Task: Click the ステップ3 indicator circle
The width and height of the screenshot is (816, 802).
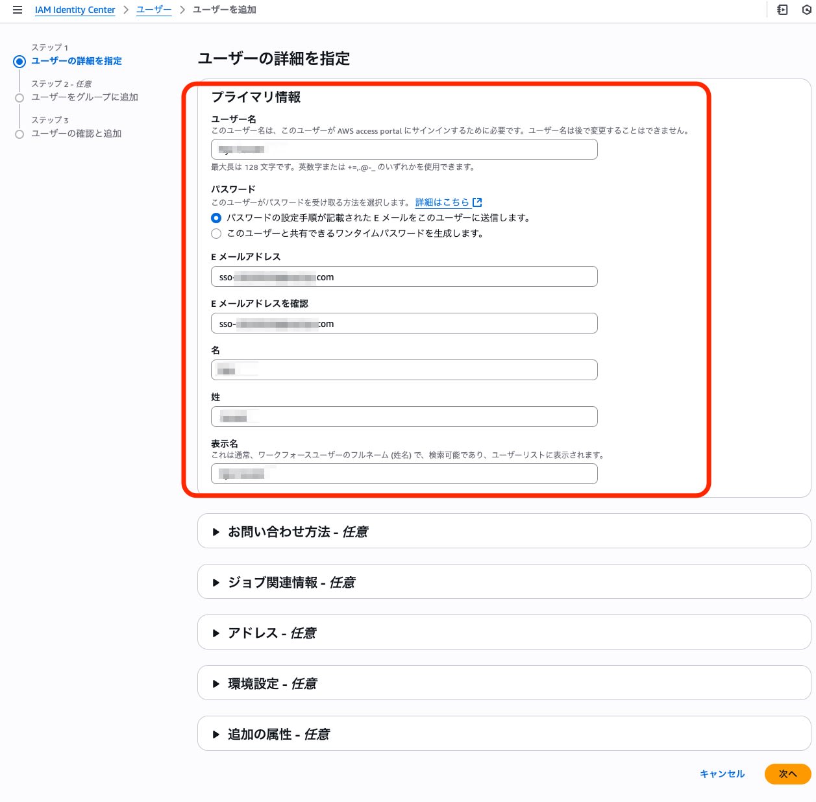Action: click(x=19, y=134)
